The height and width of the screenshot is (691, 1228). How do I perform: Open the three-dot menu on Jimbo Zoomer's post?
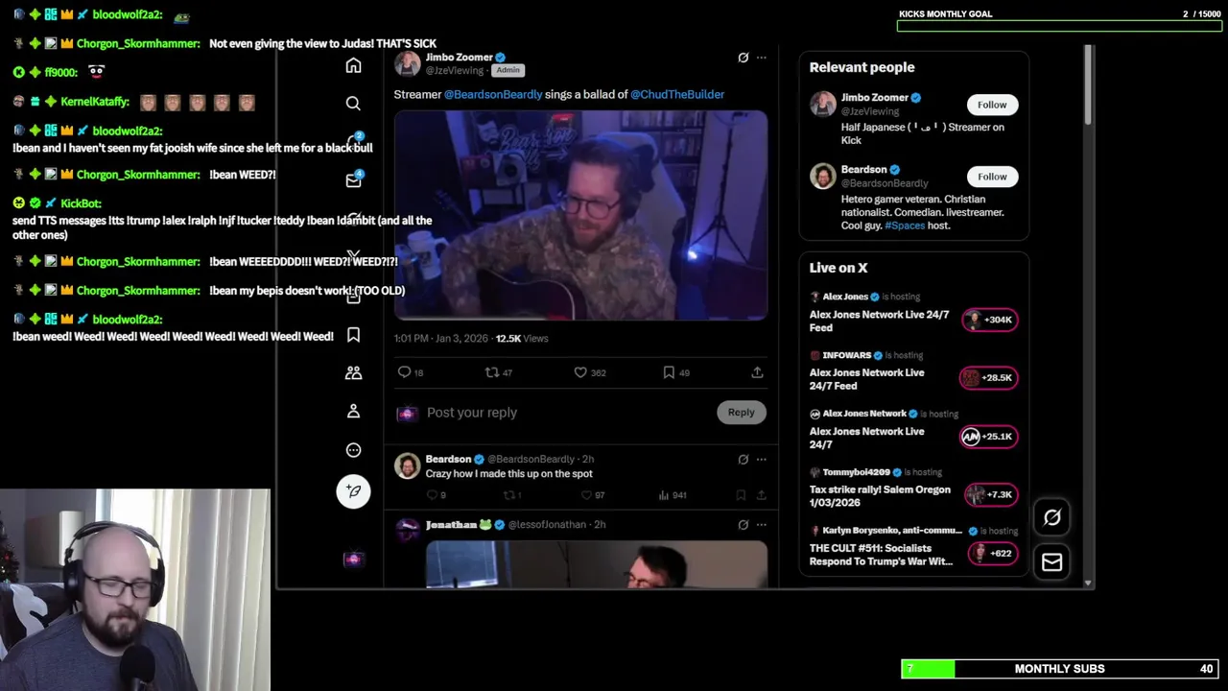(x=762, y=58)
